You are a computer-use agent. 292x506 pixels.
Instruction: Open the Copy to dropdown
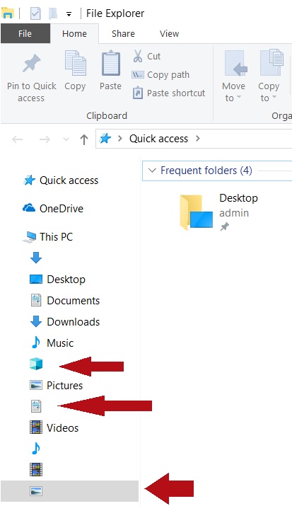[269, 76]
